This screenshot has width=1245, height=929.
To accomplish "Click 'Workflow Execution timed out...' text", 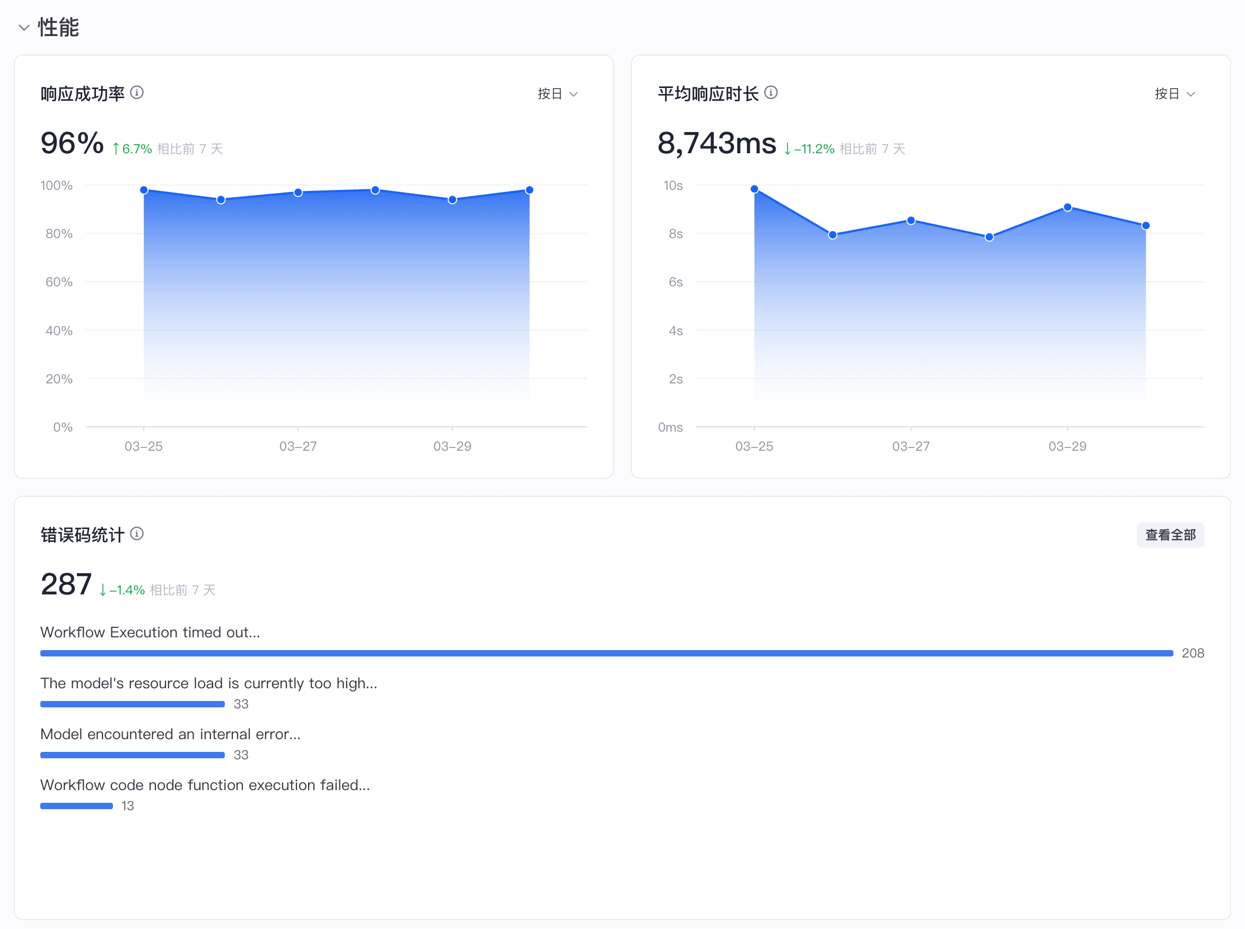I will (x=150, y=632).
